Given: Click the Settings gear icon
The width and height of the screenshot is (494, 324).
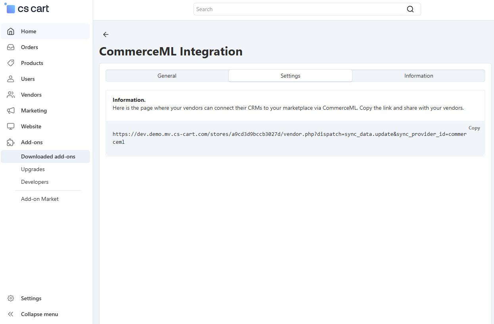Looking at the screenshot, I should 11,298.
